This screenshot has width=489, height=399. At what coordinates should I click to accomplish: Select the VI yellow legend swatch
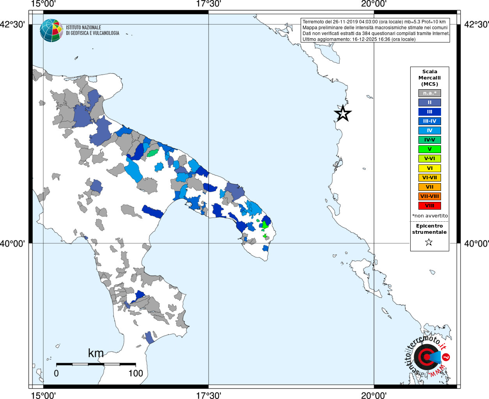[430, 168]
